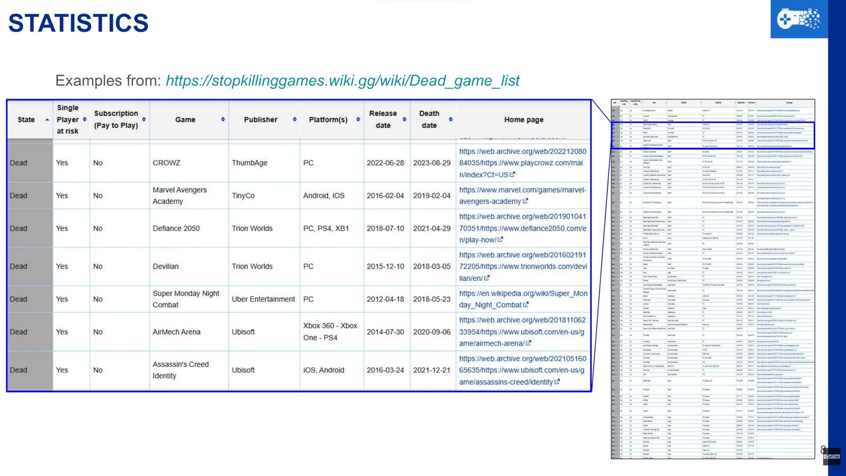
Task: Click release date 2012-04-18
Action: [x=386, y=299]
